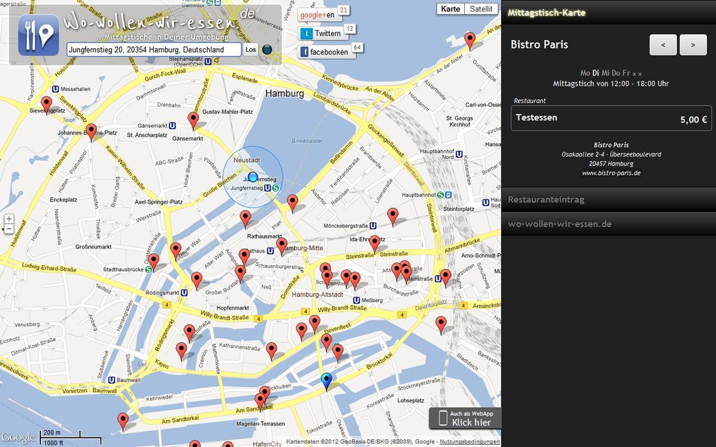Click the red pin at Gänsemarkt

[x=193, y=120]
